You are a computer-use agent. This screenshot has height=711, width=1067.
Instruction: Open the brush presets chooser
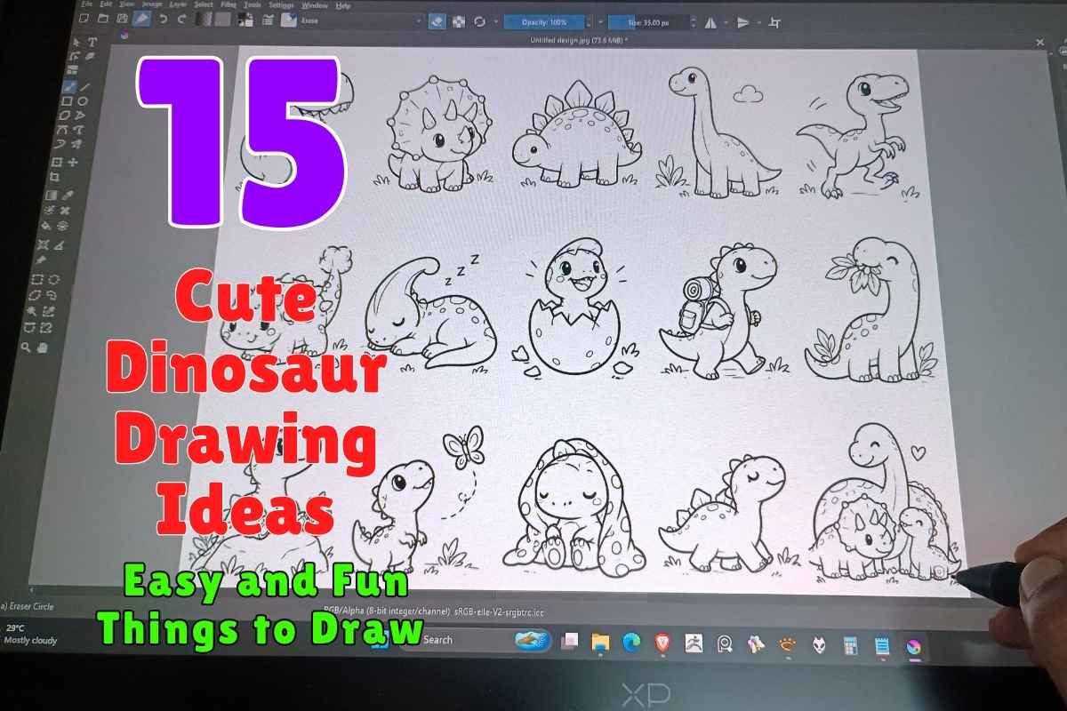(x=289, y=20)
